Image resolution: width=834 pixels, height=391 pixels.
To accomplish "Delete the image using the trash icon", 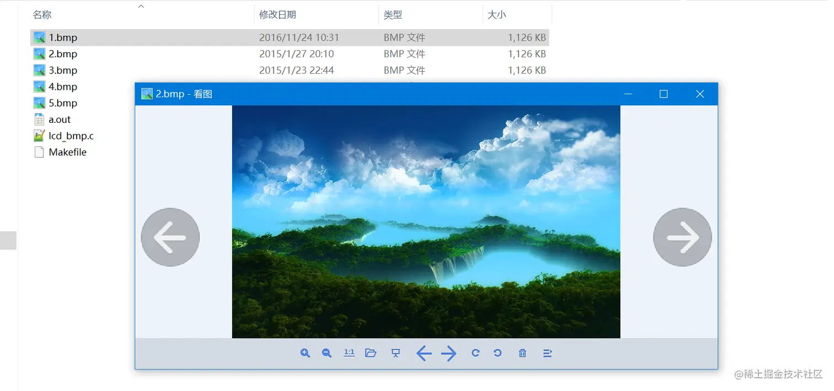I will [522, 353].
